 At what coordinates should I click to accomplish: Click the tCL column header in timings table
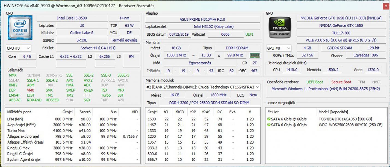point(166,112)
